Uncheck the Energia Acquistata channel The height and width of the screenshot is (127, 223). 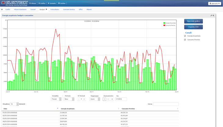185,36
